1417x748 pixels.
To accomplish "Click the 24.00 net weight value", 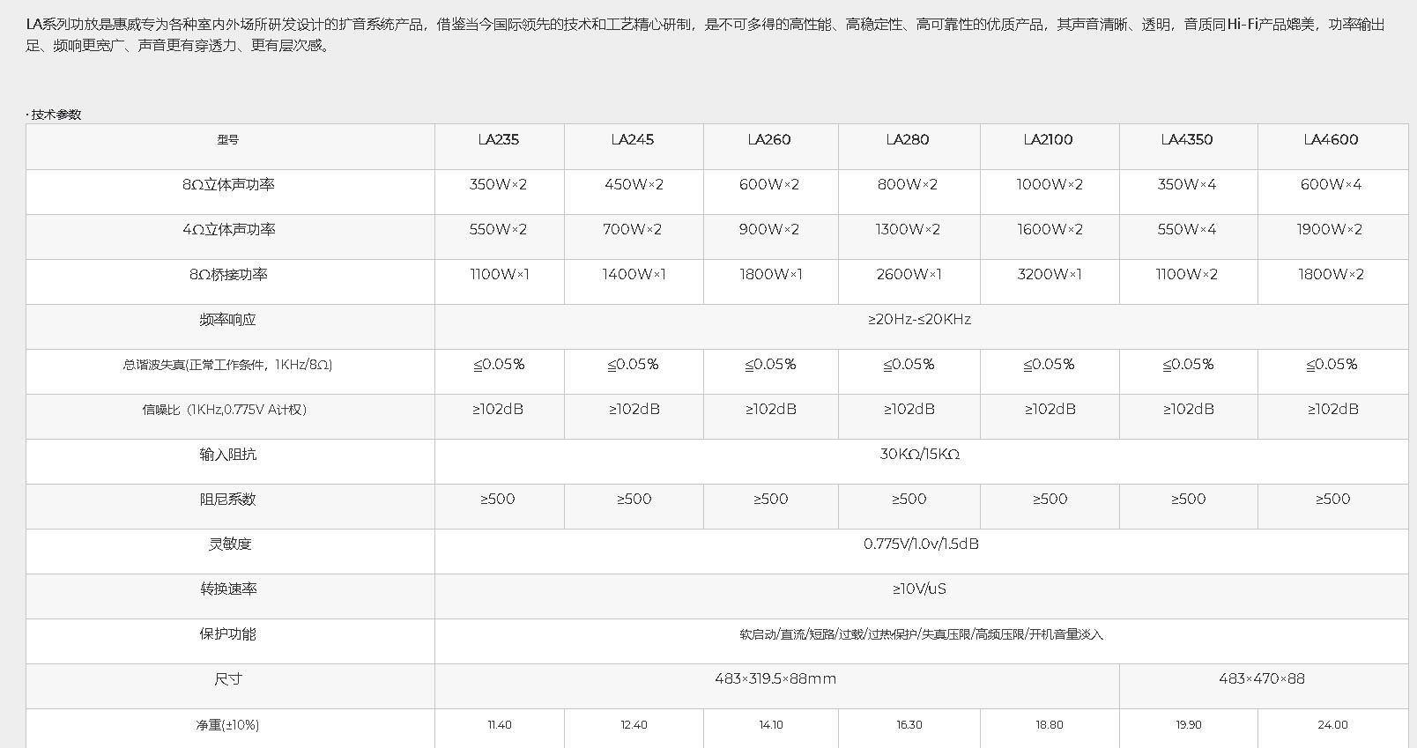I will [1332, 725].
